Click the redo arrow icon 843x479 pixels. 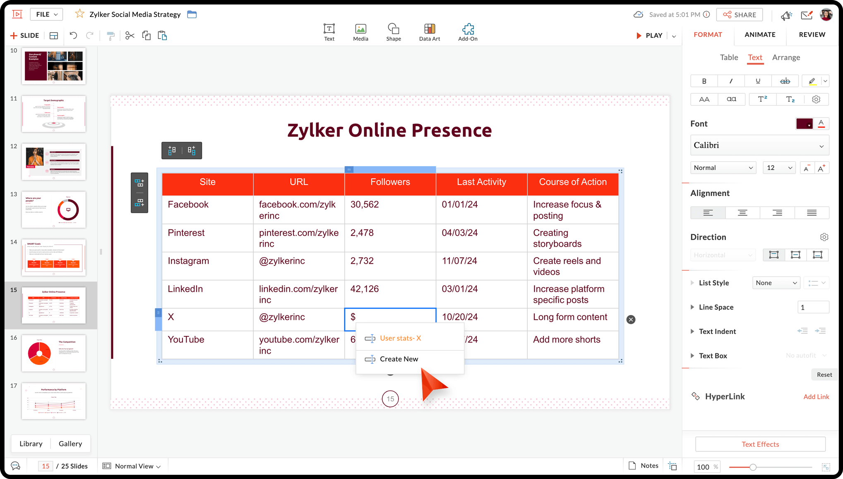point(90,36)
